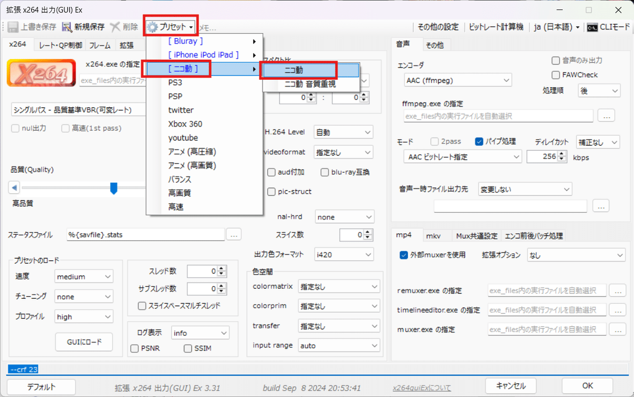This screenshot has height=397, width=634.
Task: Open the videoformat dropdown
Action: click(343, 152)
